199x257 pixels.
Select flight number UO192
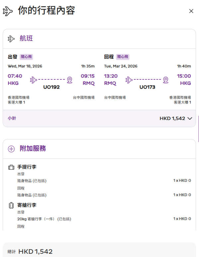51,87
